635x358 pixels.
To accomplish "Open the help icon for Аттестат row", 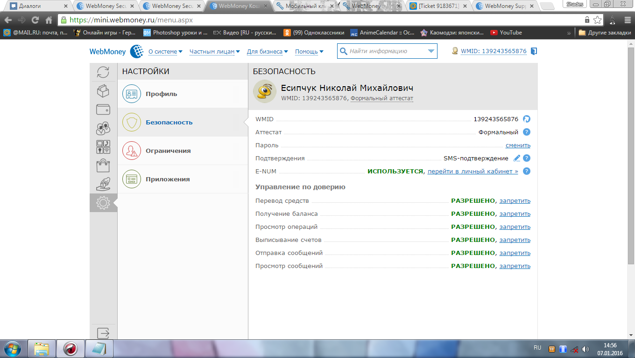I will (x=527, y=132).
